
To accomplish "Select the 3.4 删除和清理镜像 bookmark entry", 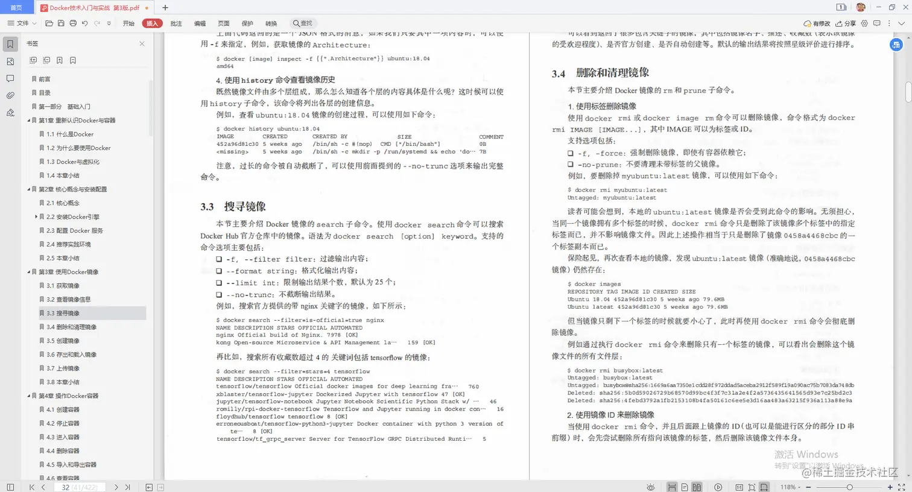I will (x=66, y=327).
